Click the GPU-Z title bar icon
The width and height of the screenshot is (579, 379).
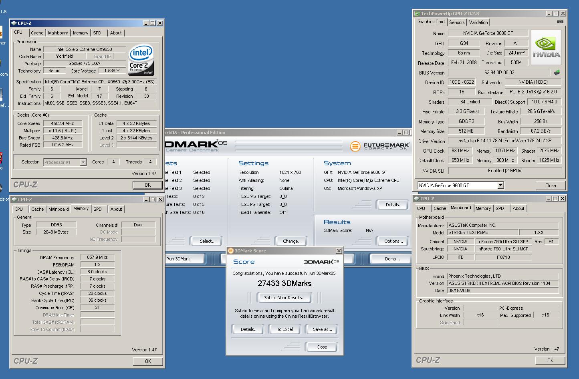tap(417, 14)
